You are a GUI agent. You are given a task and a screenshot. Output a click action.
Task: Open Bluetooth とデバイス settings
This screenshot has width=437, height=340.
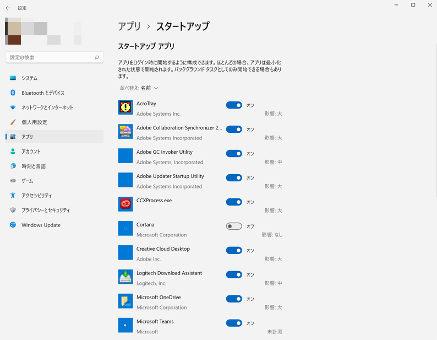point(54,93)
